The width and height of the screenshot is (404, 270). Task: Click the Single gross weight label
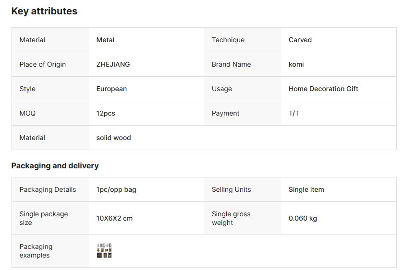coord(231,218)
